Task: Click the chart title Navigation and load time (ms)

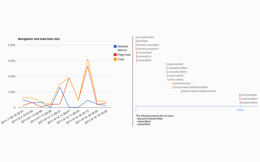Action: tap(39, 39)
